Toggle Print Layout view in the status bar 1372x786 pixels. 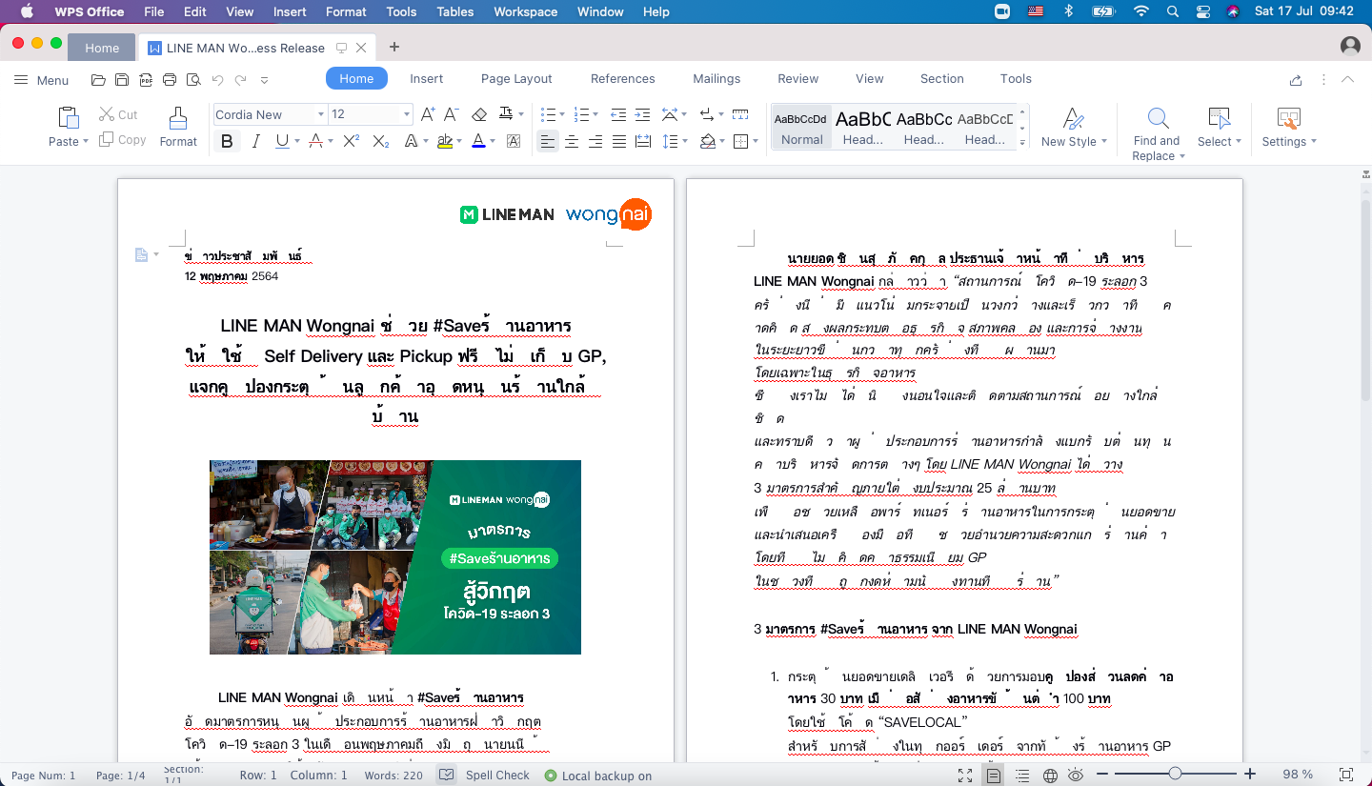994,776
